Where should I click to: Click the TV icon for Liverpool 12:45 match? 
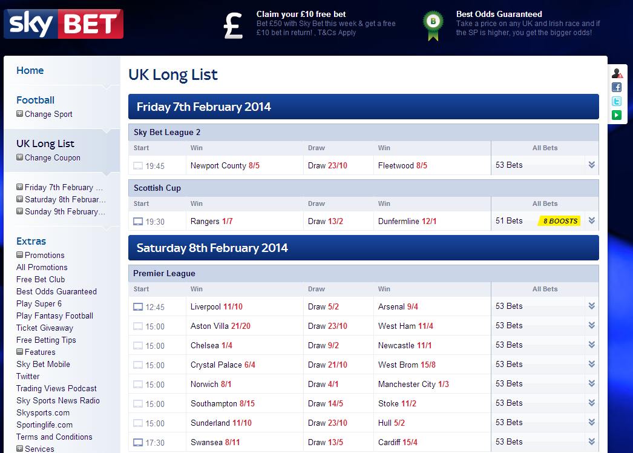point(138,306)
